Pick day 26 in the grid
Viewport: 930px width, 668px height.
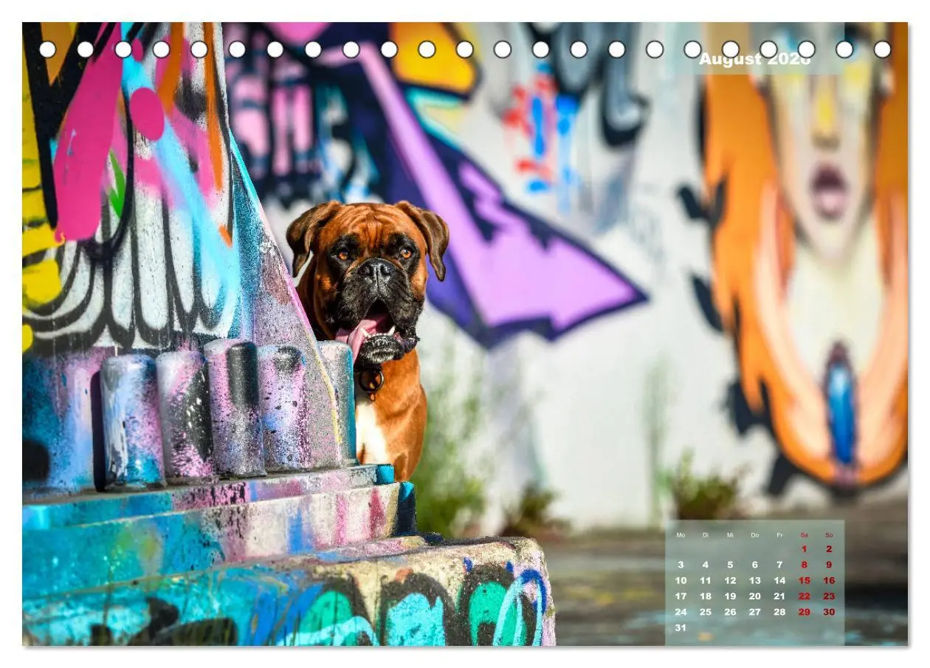pos(730,612)
